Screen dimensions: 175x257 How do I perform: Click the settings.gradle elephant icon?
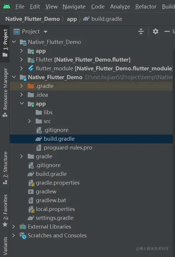pos(31,218)
